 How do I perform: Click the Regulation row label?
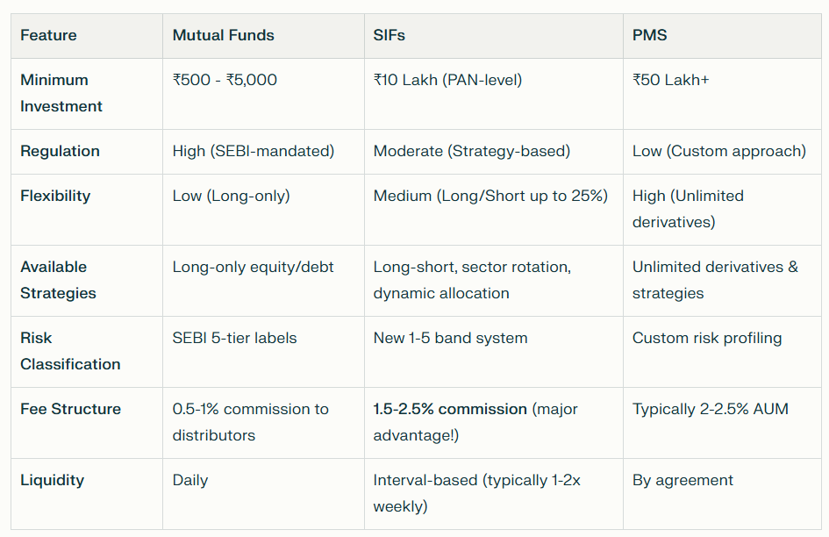60,151
